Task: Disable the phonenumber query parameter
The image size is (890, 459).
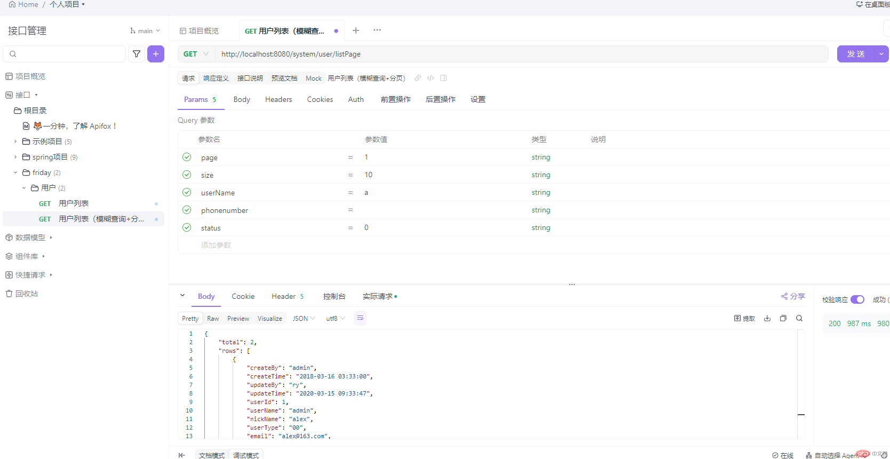Action: pyautogui.click(x=187, y=210)
